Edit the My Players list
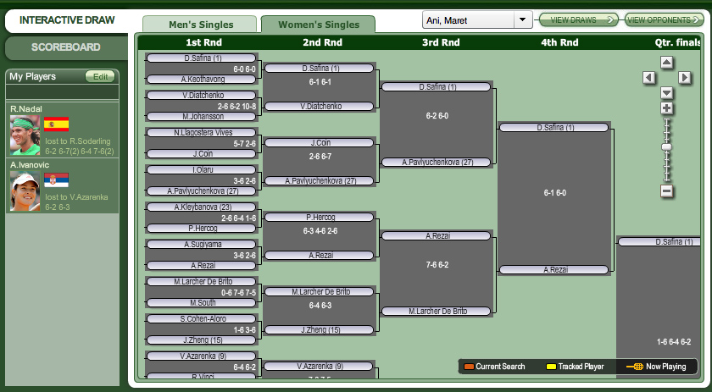 pos(101,76)
